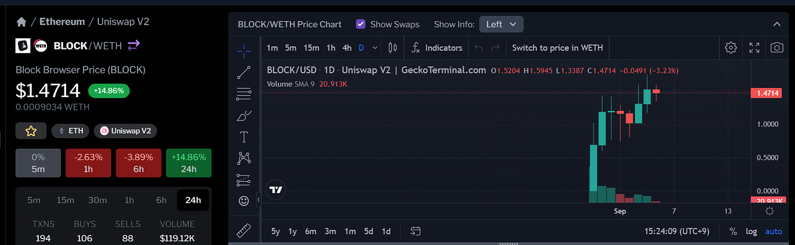Expand the time interval dropdown arrow
The image size is (795, 245).
click(x=375, y=48)
